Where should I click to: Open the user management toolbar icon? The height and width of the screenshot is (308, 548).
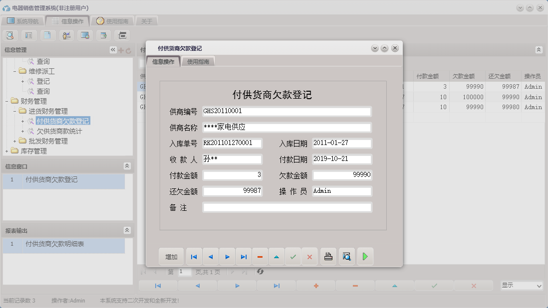pyautogui.click(x=66, y=35)
